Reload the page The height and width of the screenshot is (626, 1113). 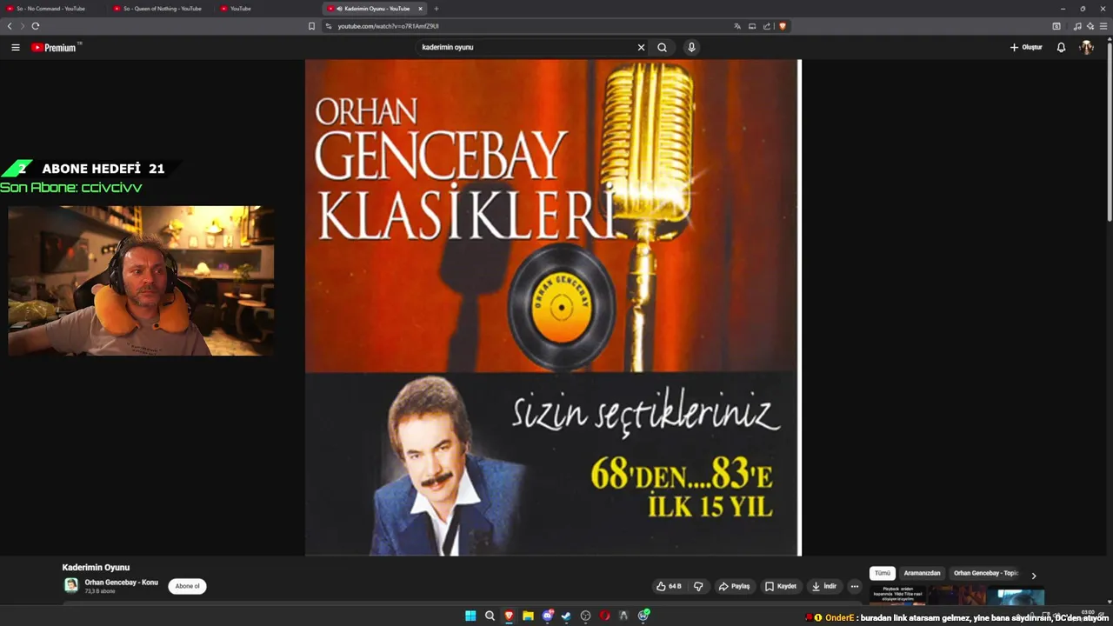pos(36,26)
